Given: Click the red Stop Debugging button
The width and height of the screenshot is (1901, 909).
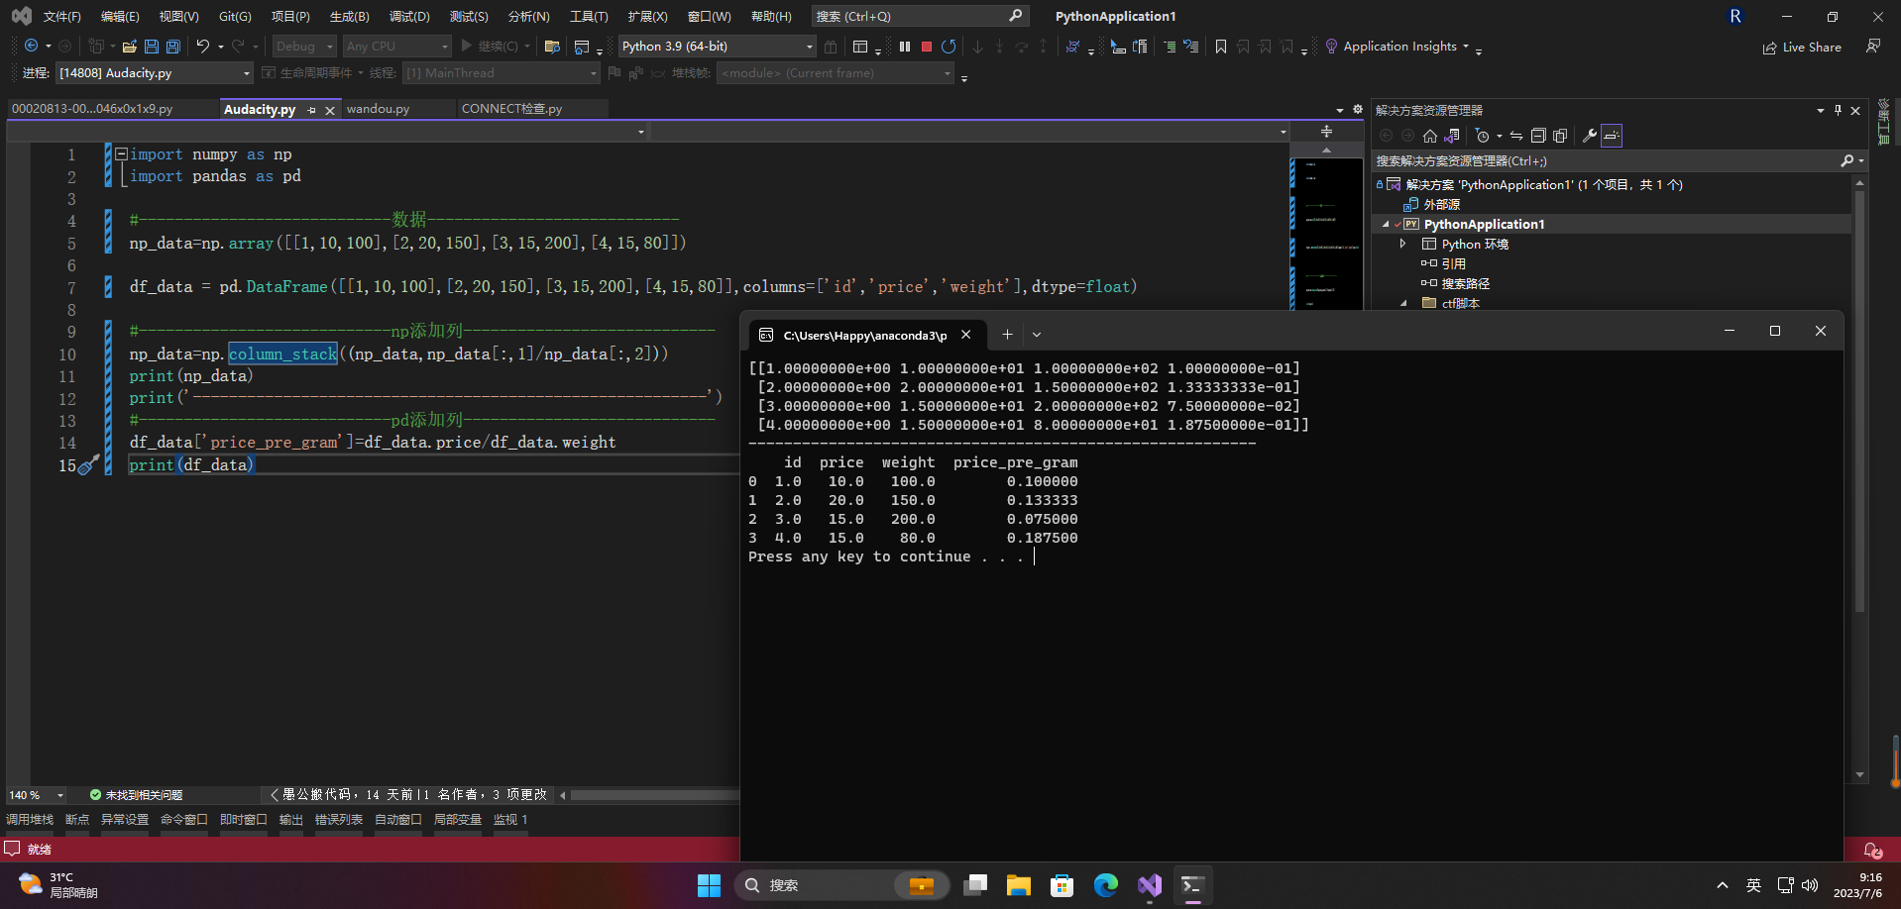Looking at the screenshot, I should (927, 47).
